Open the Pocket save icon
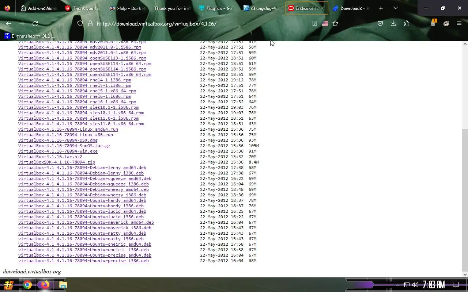 380,23
